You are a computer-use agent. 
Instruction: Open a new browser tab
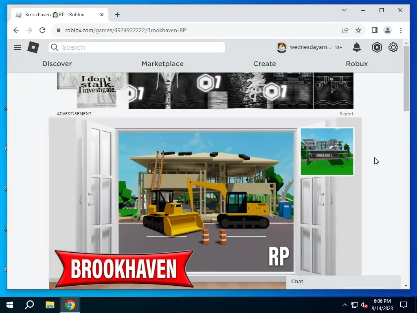(117, 15)
